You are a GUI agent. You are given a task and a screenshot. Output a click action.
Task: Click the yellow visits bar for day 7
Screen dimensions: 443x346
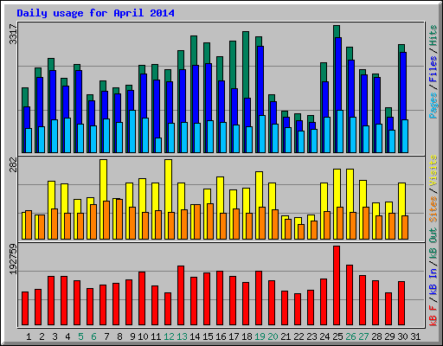tap(103, 180)
